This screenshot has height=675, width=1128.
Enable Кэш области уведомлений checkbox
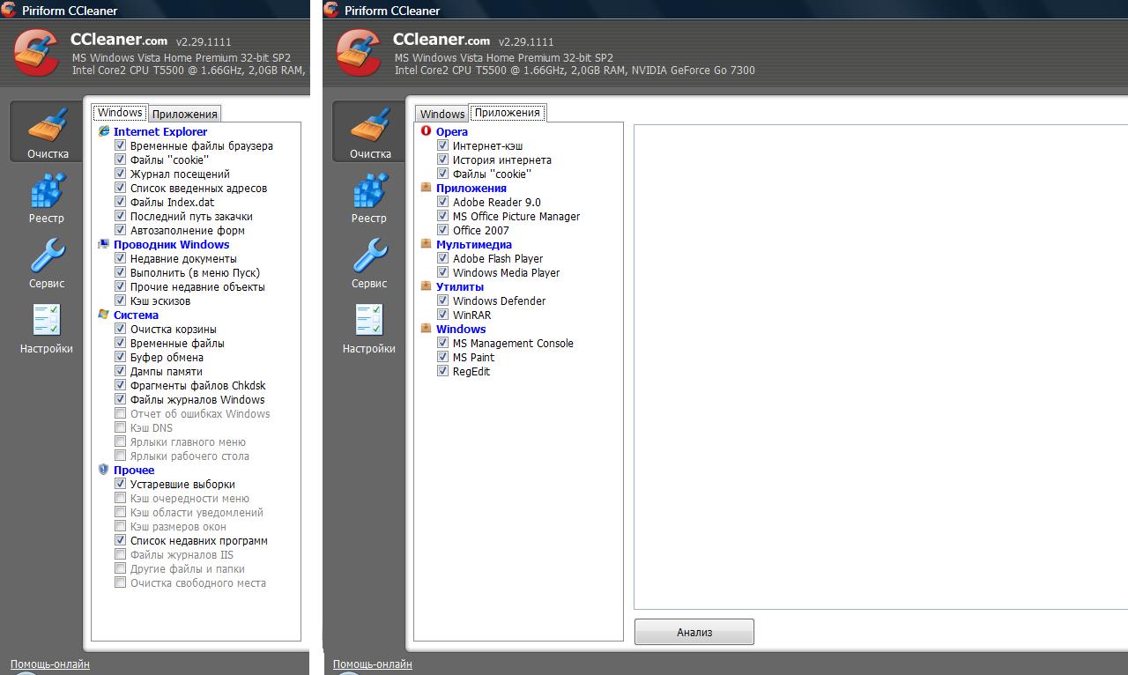[121, 512]
